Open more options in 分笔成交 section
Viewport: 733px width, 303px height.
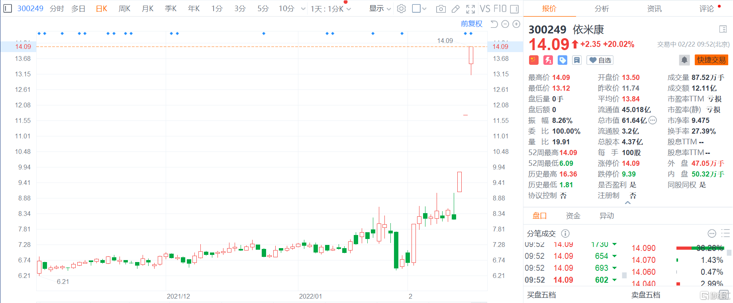coord(712,233)
